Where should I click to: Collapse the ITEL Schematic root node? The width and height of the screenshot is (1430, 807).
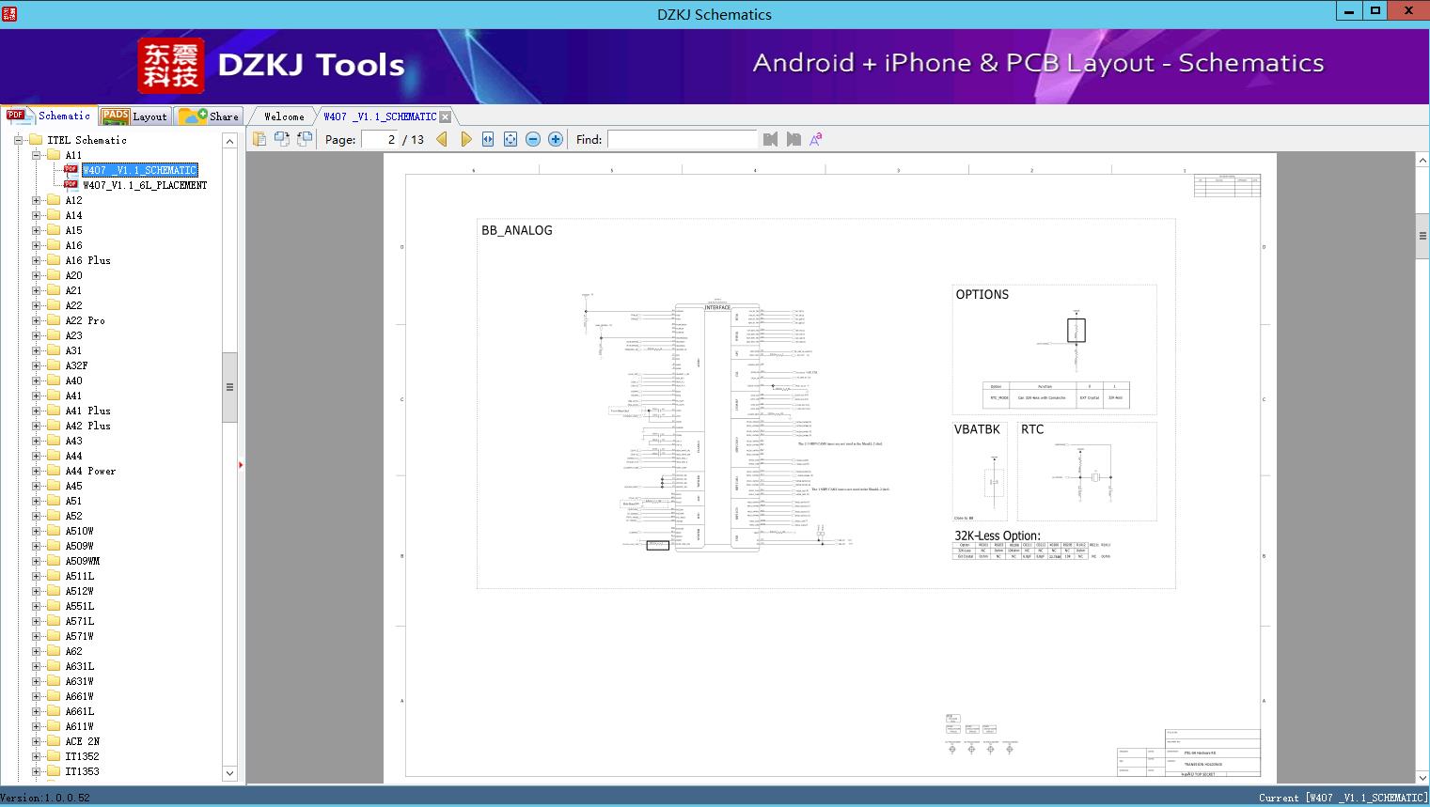19,140
